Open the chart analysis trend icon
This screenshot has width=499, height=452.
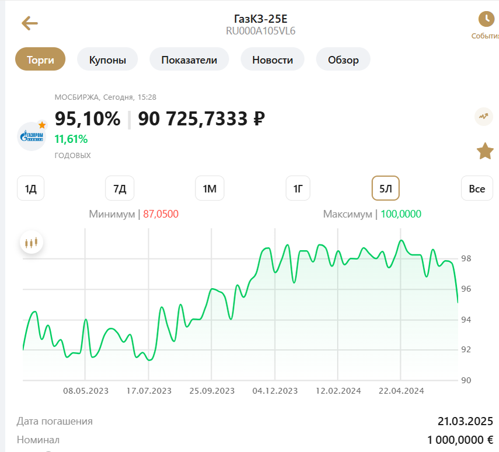pos(483,117)
